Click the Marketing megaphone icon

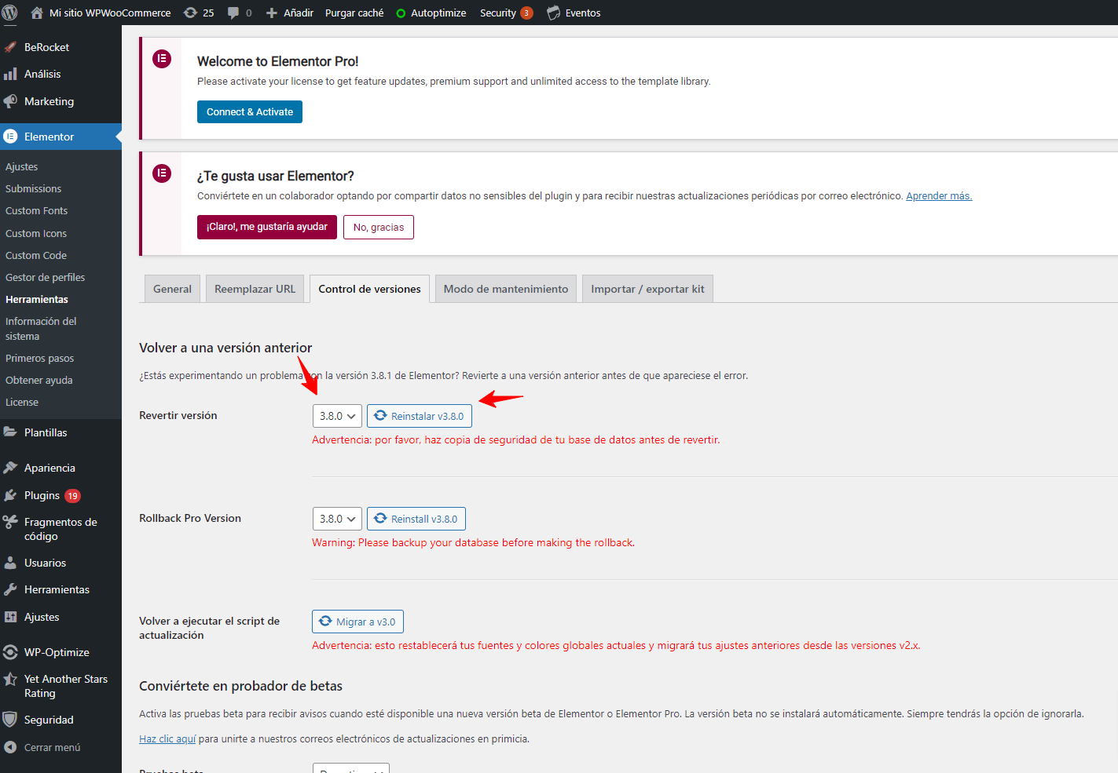10,101
